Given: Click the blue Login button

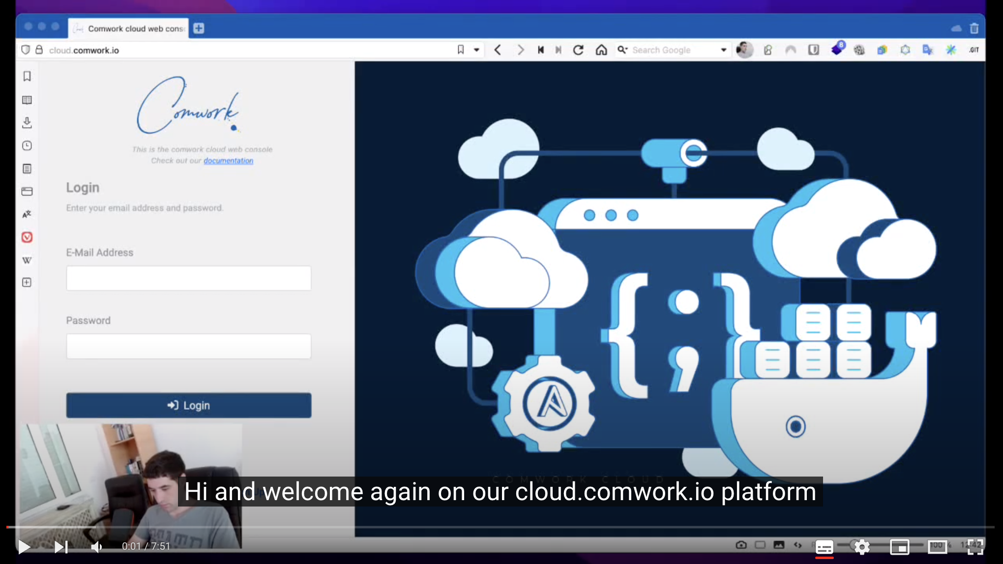Looking at the screenshot, I should [189, 405].
